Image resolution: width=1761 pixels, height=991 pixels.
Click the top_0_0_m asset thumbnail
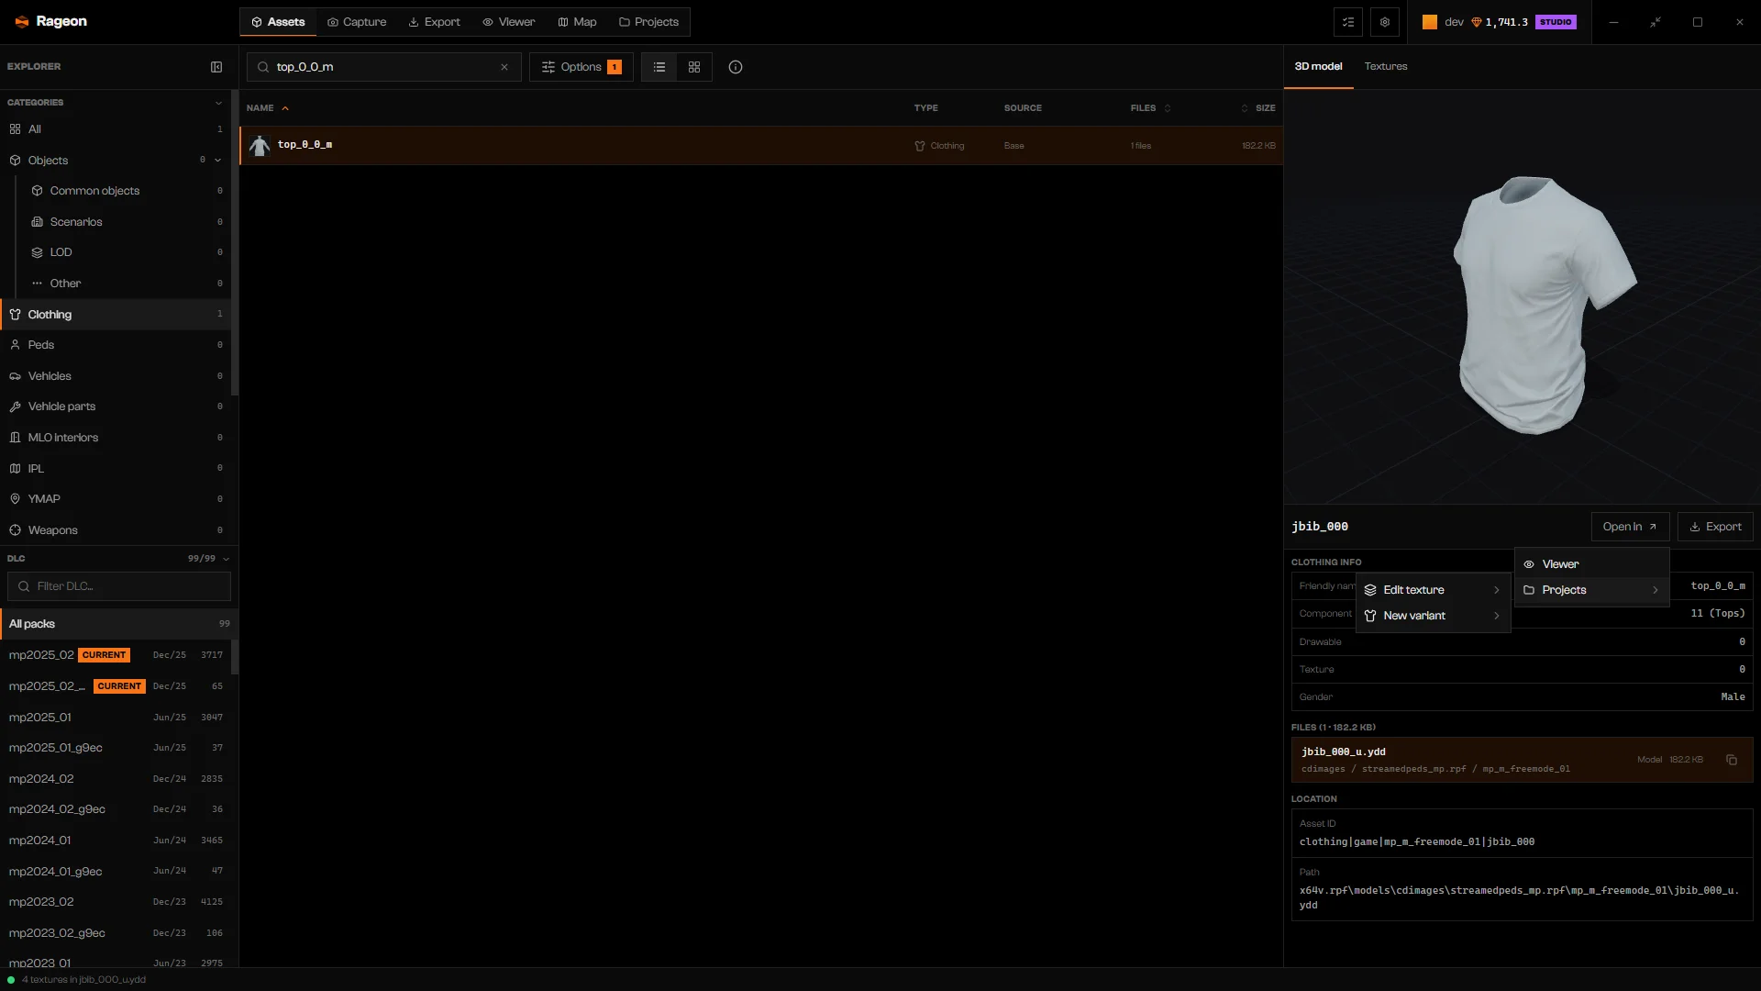coord(260,145)
